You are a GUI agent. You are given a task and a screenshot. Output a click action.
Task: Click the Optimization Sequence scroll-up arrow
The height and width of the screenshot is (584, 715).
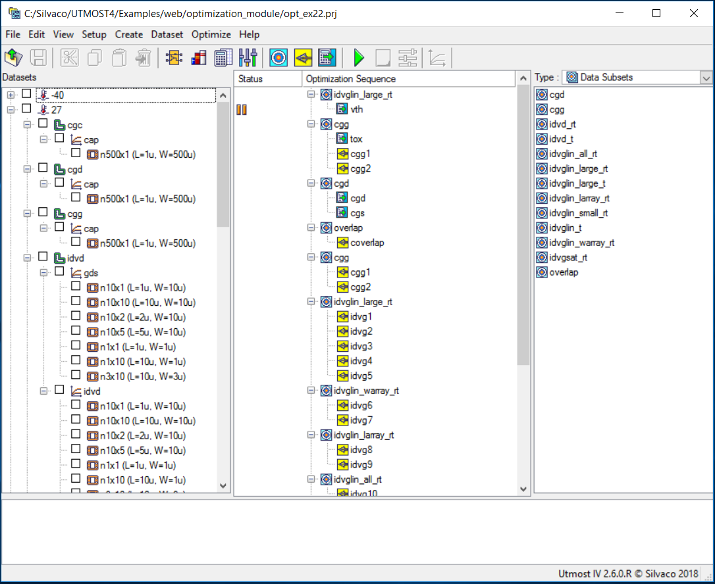[523, 78]
